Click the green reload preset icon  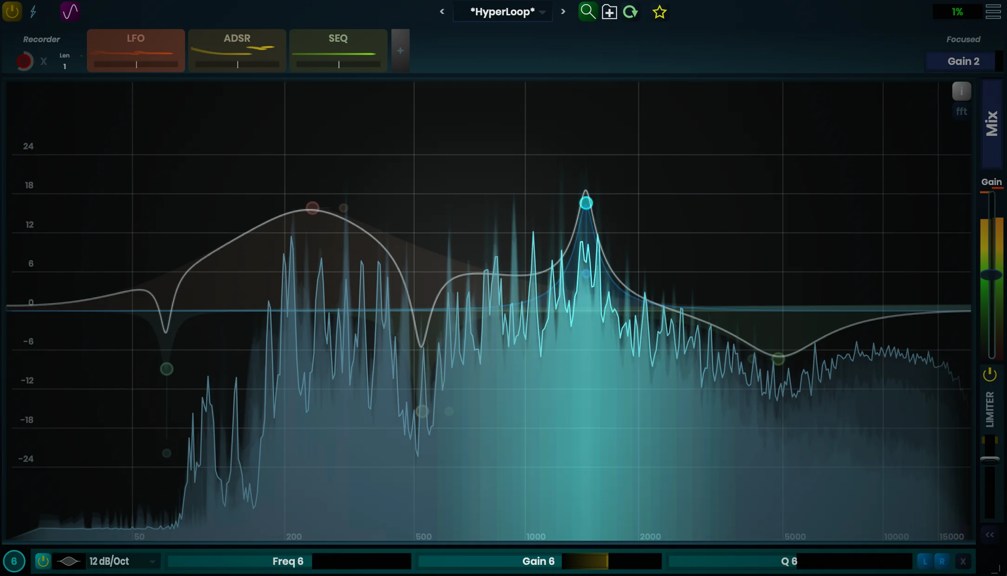pyautogui.click(x=630, y=12)
